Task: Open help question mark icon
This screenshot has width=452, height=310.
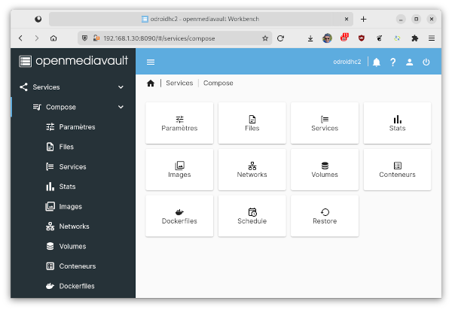Action: (x=392, y=62)
